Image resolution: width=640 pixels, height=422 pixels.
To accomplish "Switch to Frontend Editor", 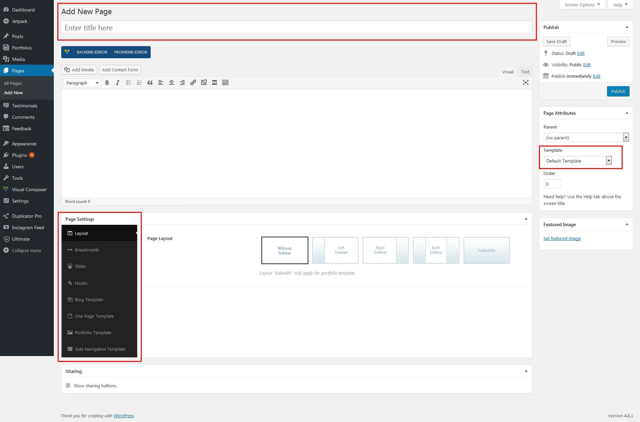I will [x=131, y=52].
